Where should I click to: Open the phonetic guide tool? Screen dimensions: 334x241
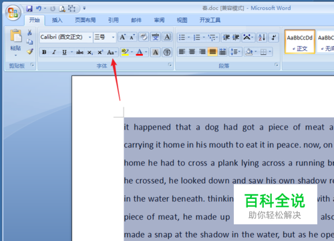click(156, 37)
